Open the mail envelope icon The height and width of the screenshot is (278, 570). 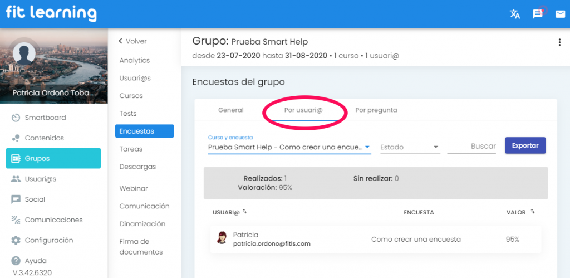560,14
